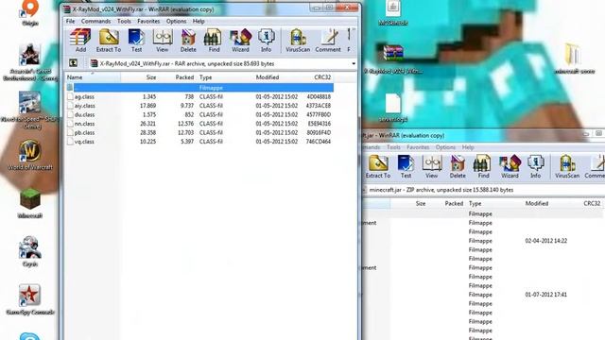Open Options menu in minecraft.jar window
The height and width of the screenshot is (340, 605).
point(445,147)
